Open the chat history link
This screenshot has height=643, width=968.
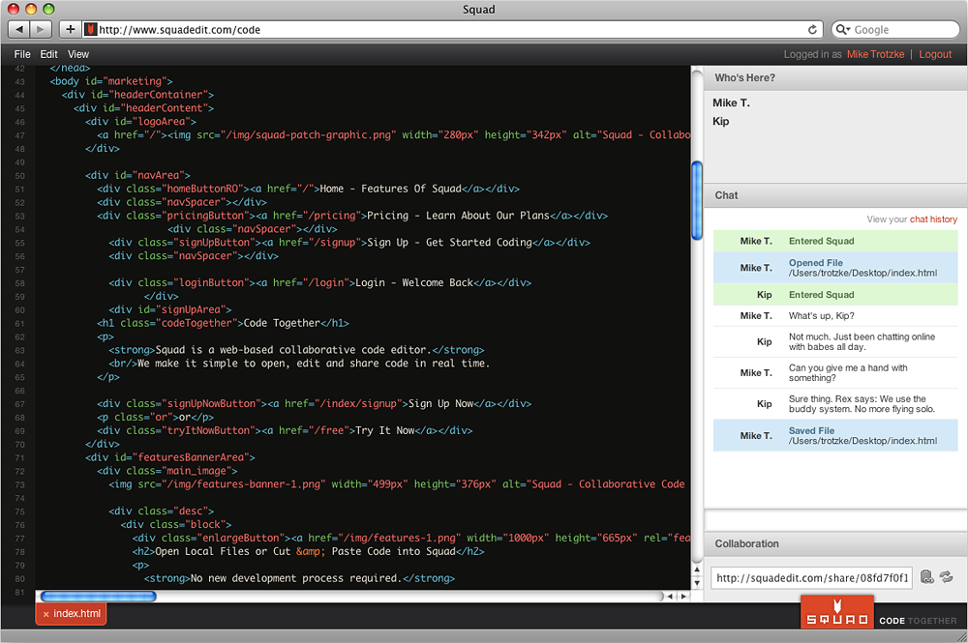pyautogui.click(x=933, y=219)
